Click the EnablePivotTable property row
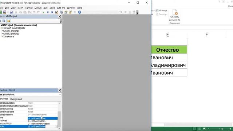Image resolution: width=233 pixels, height=131 pixels. tap(29, 112)
